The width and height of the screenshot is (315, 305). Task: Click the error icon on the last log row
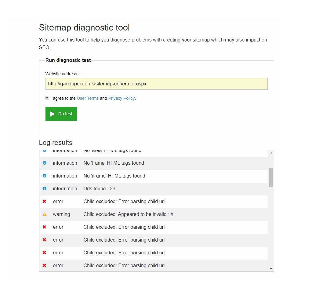45,265
